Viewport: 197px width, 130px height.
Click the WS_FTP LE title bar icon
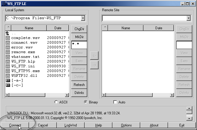(x=4, y=4)
